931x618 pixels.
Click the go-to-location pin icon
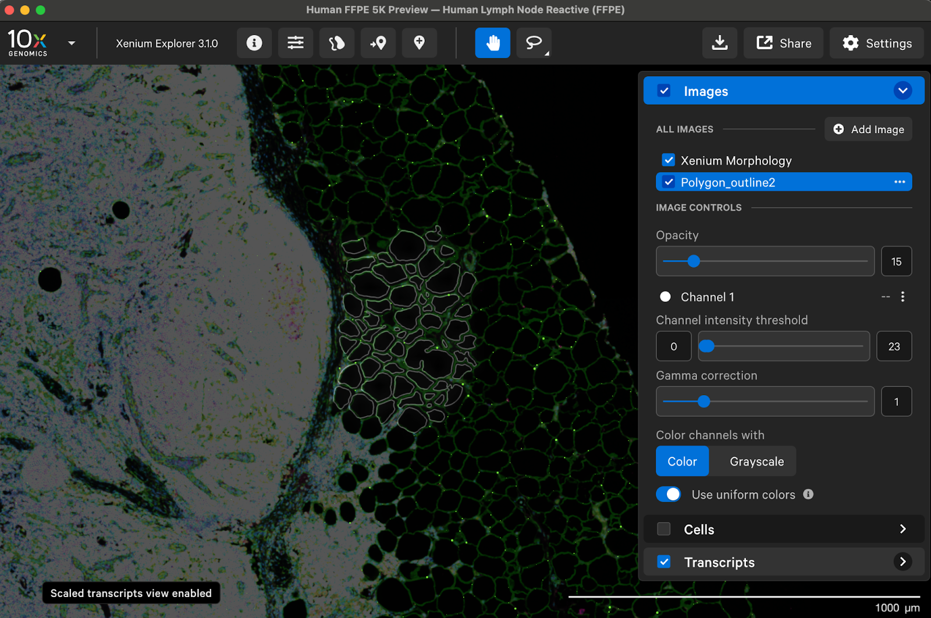tap(378, 43)
